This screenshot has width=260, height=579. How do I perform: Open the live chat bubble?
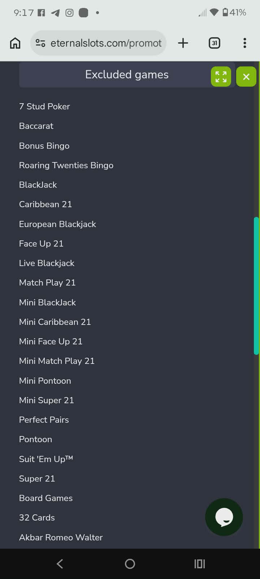tap(224, 517)
